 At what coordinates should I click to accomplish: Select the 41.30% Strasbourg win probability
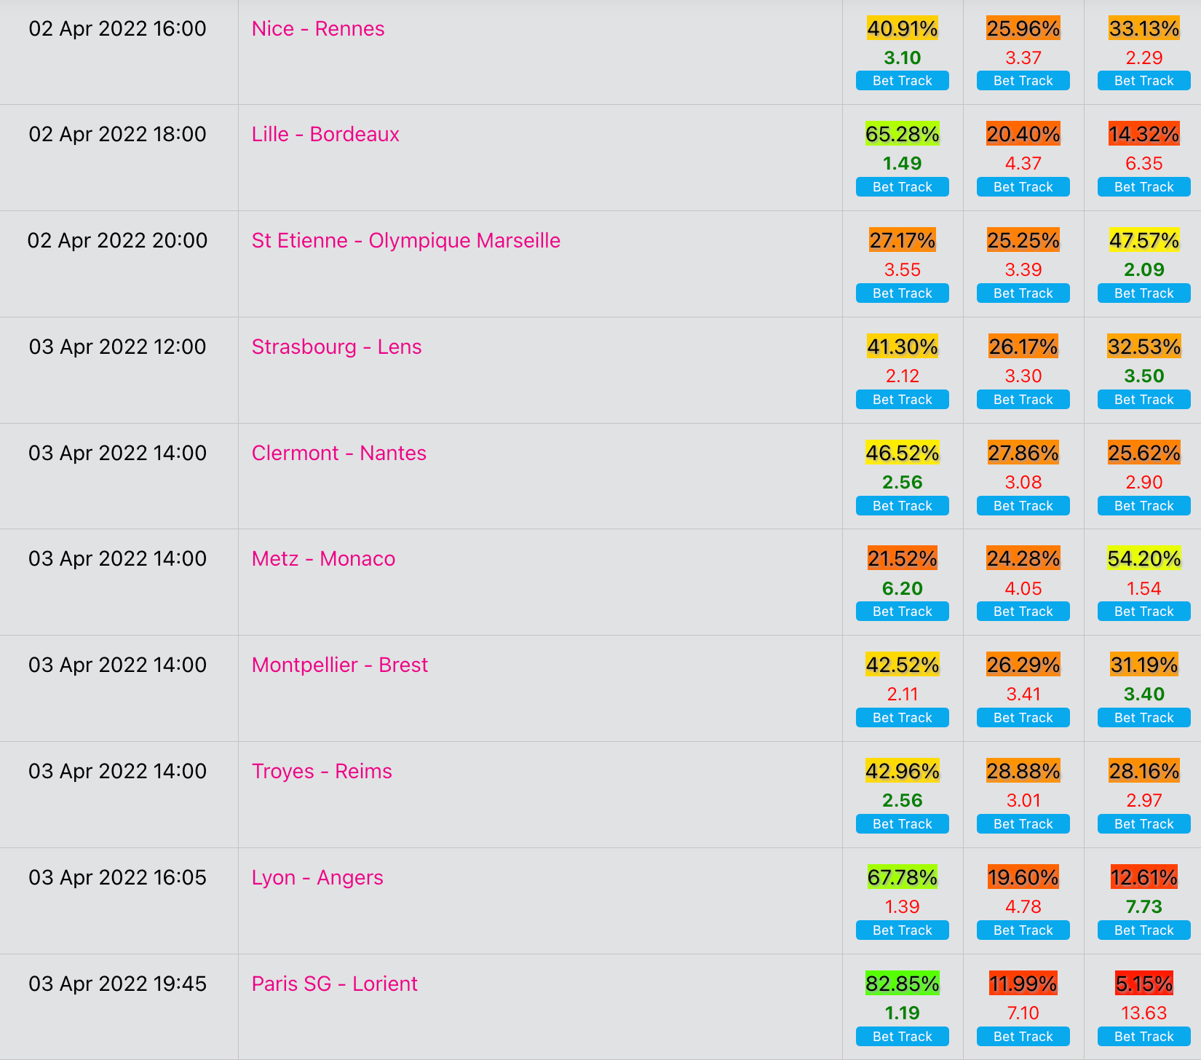click(x=903, y=347)
